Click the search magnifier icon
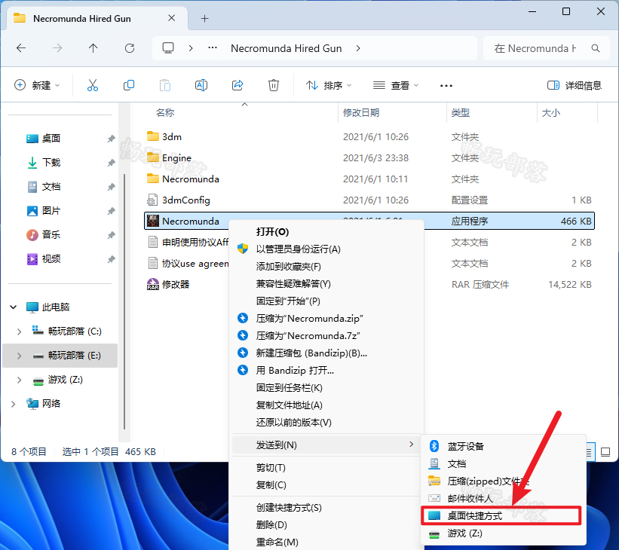 click(x=596, y=48)
